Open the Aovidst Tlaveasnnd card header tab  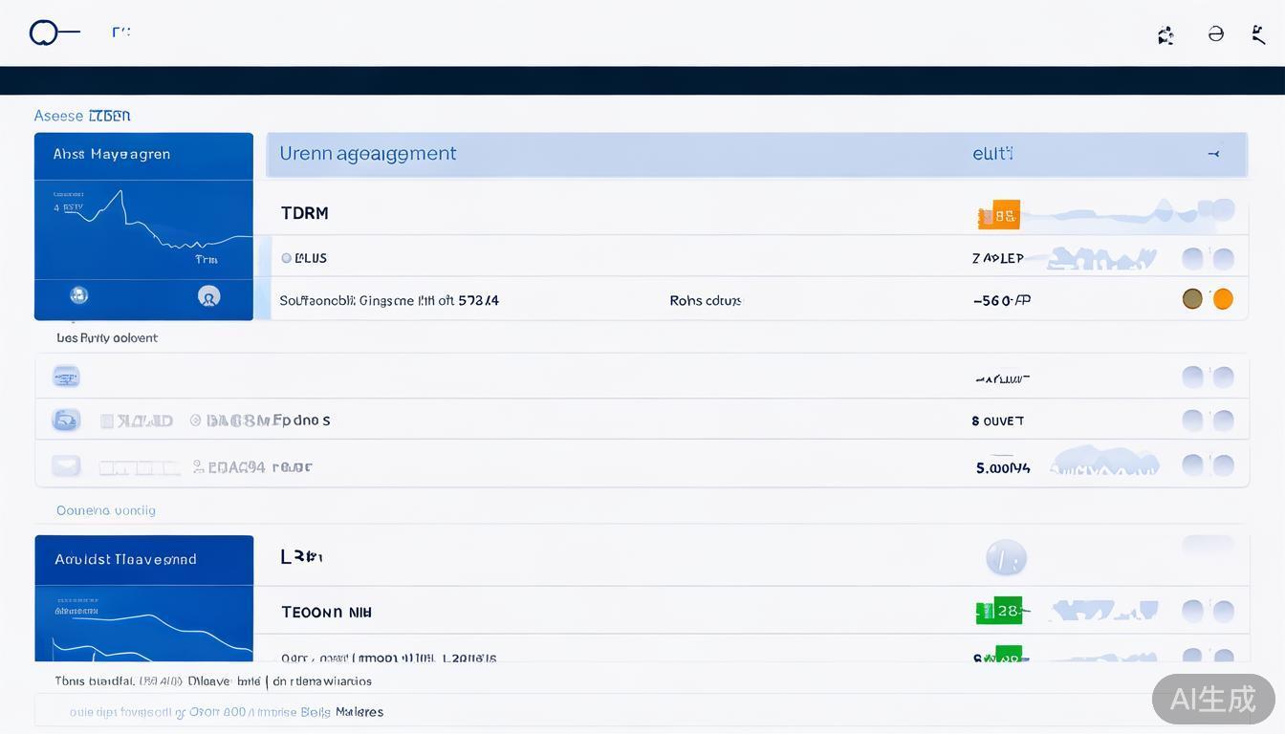tap(143, 560)
